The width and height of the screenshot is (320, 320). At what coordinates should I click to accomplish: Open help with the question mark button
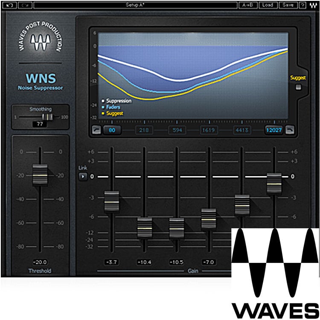click(303, 5)
